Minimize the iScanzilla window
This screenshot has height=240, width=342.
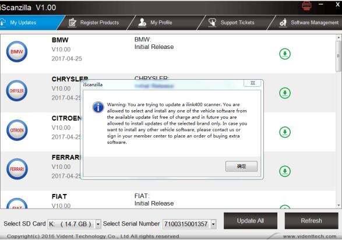[320, 4]
